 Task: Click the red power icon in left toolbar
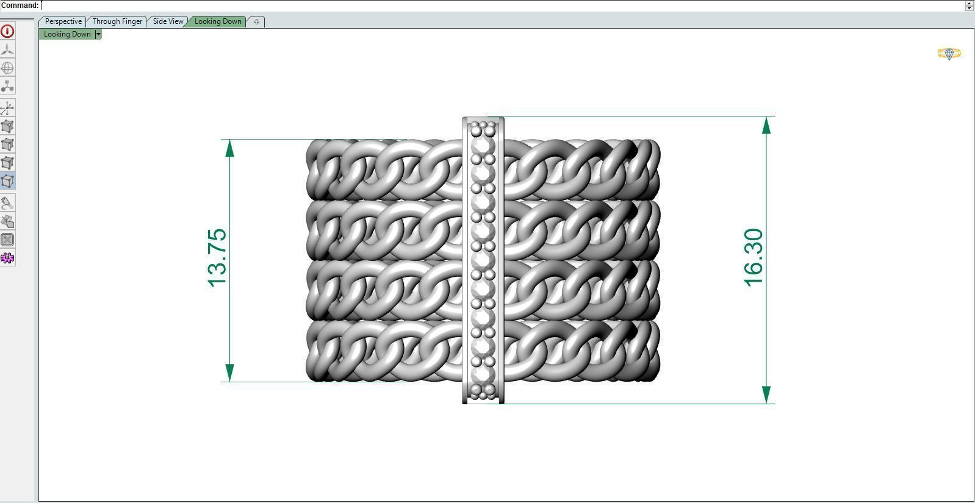pos(7,31)
